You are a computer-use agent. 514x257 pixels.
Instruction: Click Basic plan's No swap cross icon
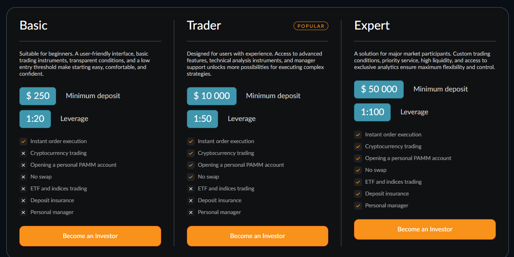[23, 177]
